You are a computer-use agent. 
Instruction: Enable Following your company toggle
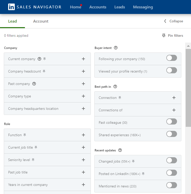172,58
